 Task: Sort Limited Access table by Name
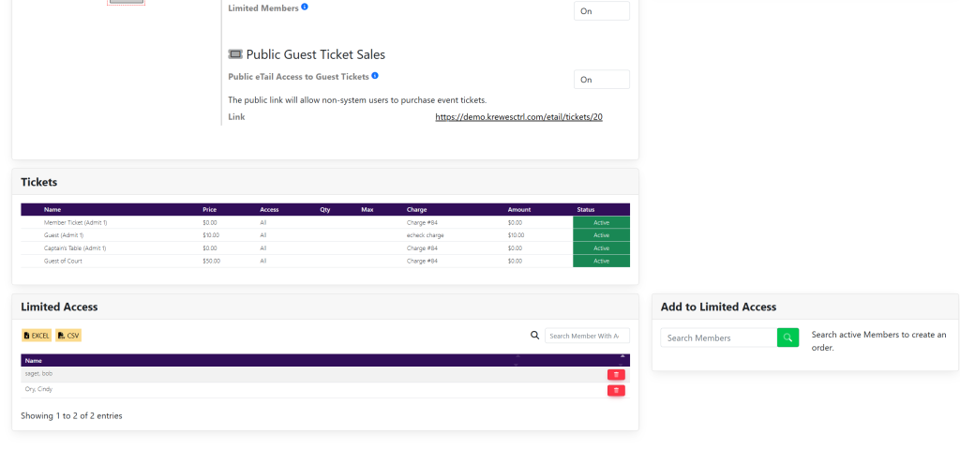point(34,360)
